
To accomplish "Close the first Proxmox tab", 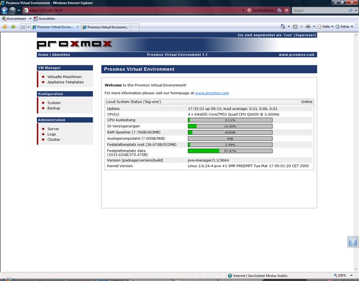I will pos(78,27).
